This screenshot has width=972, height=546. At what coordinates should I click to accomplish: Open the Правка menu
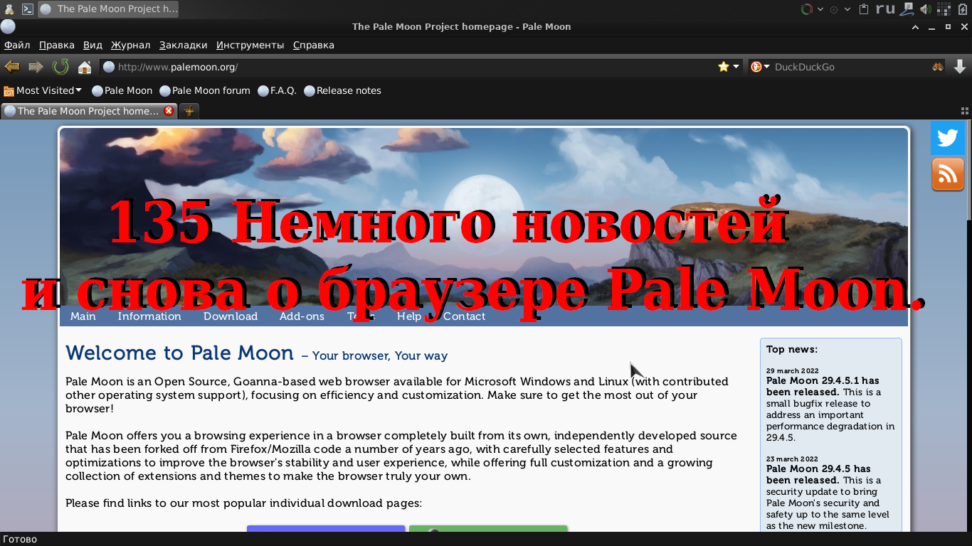57,45
